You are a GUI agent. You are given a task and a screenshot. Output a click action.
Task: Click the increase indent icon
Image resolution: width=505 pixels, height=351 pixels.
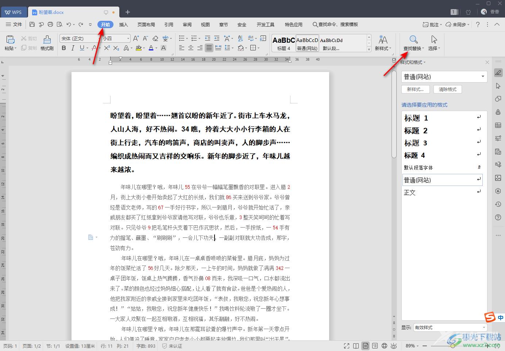tap(217, 38)
